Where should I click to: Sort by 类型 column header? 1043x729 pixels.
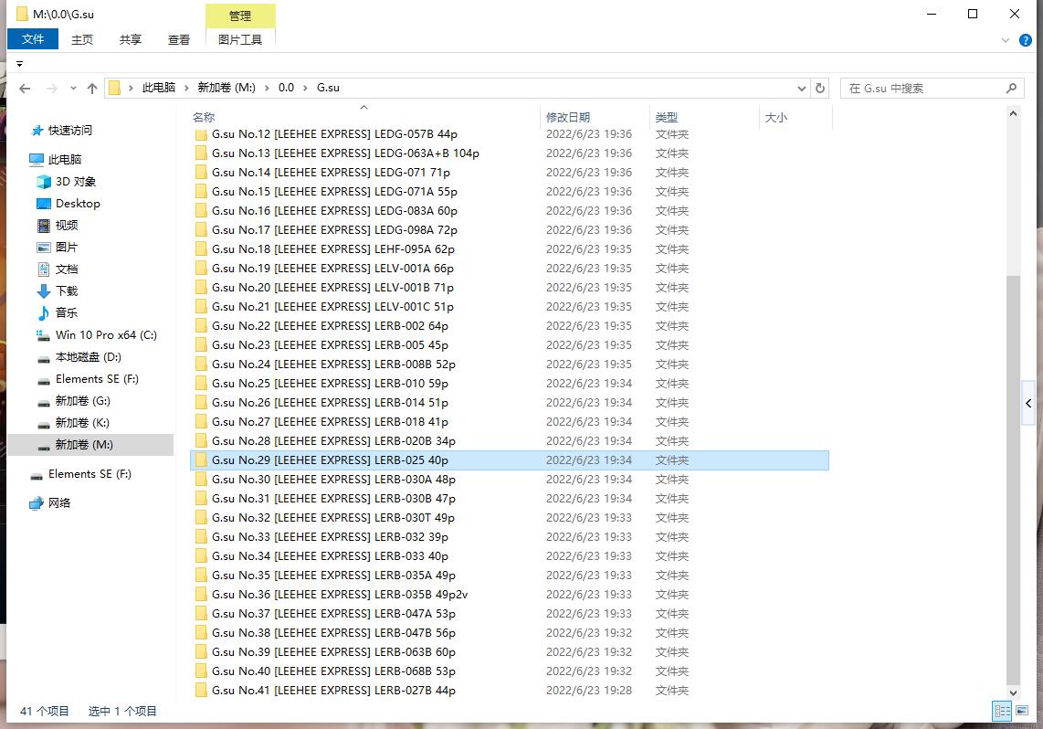(x=666, y=117)
